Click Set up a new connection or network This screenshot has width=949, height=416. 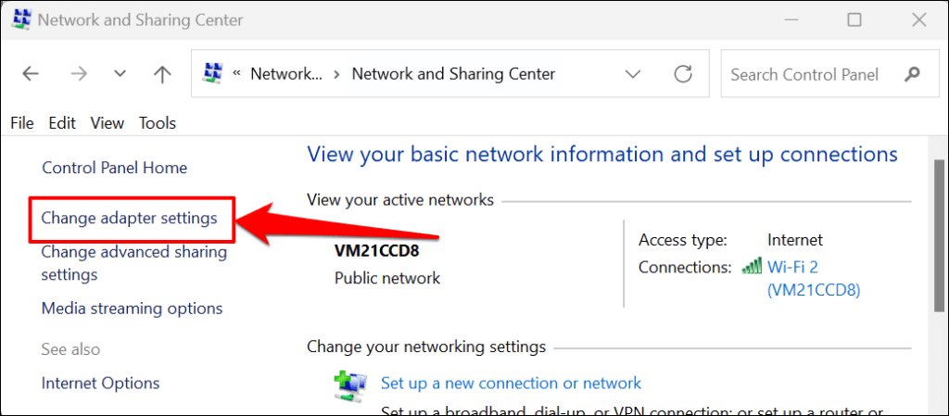[x=511, y=383]
